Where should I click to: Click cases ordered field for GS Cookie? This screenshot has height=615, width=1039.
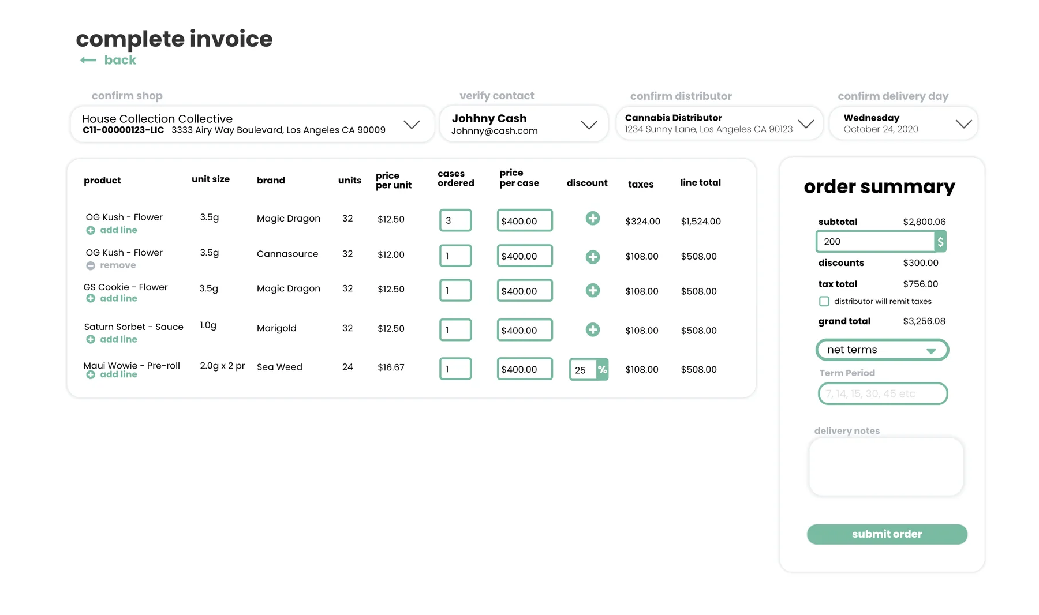[455, 290]
